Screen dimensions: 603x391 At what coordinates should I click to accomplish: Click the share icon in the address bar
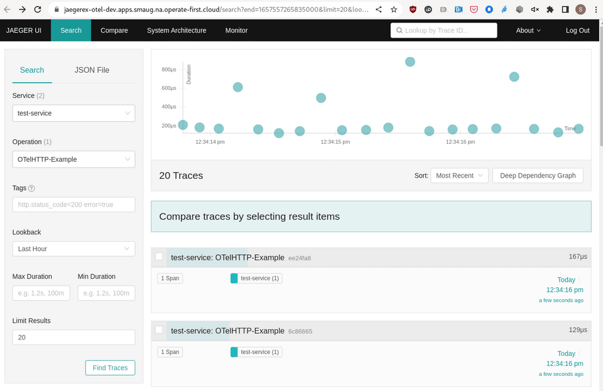point(379,10)
